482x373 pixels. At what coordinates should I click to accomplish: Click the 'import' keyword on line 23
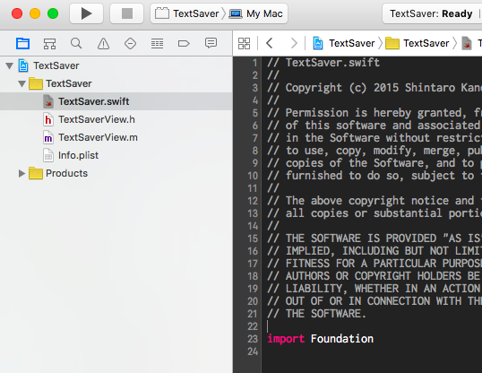(x=286, y=339)
